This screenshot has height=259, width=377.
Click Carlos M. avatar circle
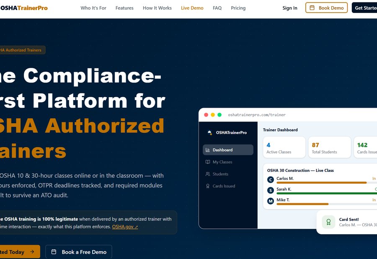click(x=271, y=180)
